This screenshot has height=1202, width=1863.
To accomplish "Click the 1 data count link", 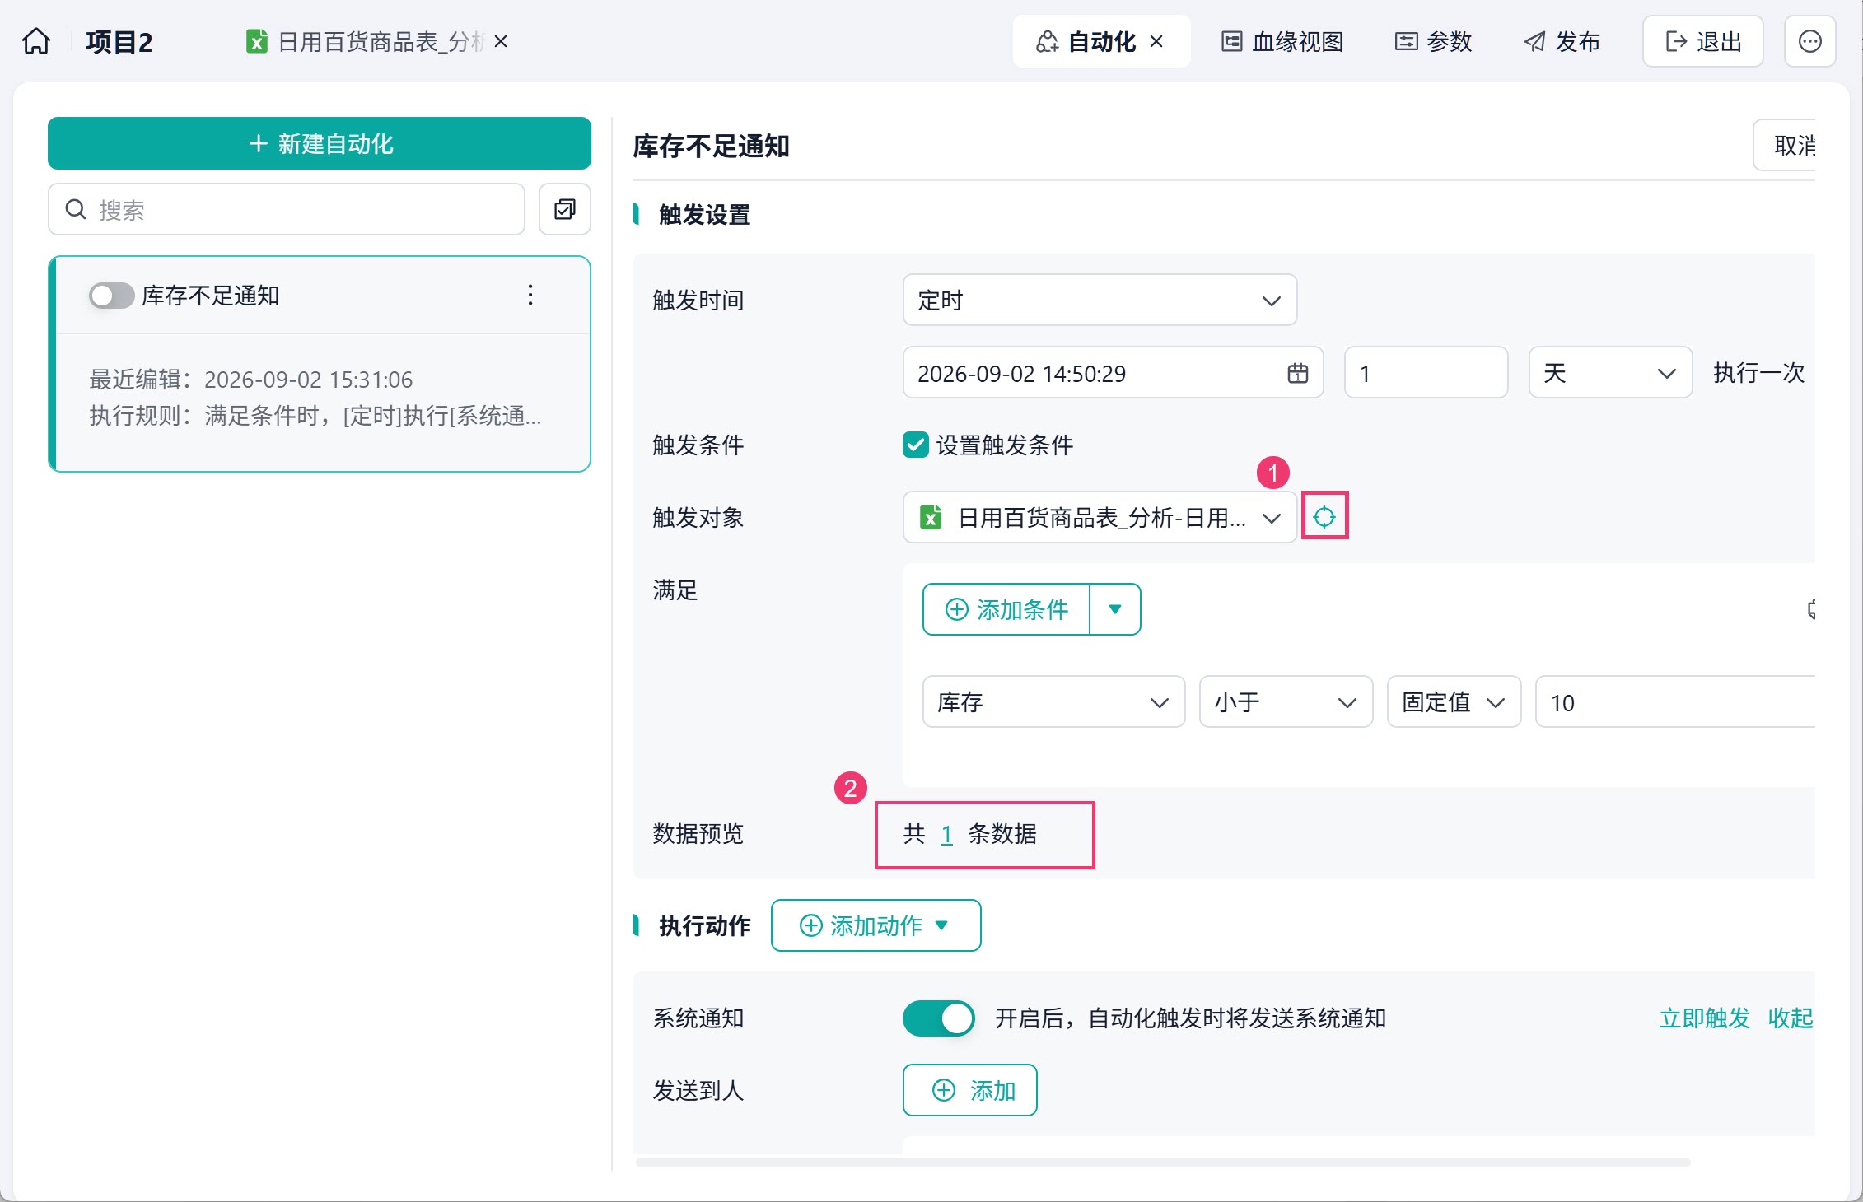I will [946, 834].
